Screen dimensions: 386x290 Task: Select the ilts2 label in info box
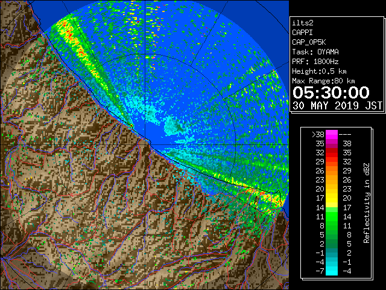click(303, 23)
